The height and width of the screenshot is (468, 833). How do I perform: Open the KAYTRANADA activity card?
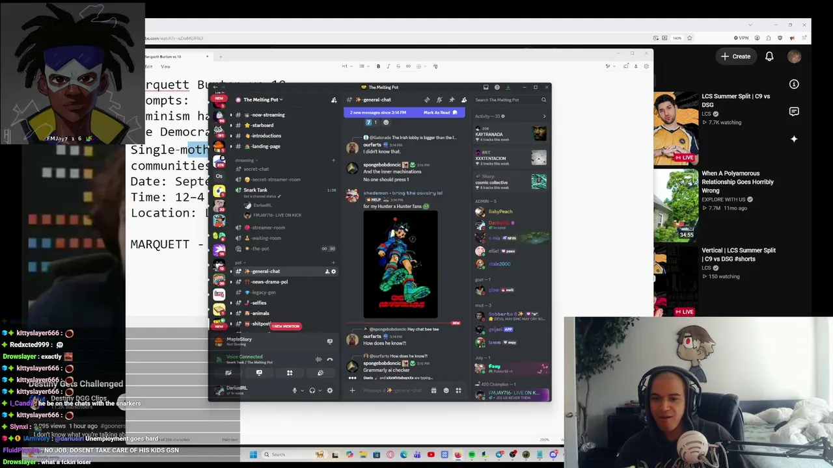pos(511,135)
